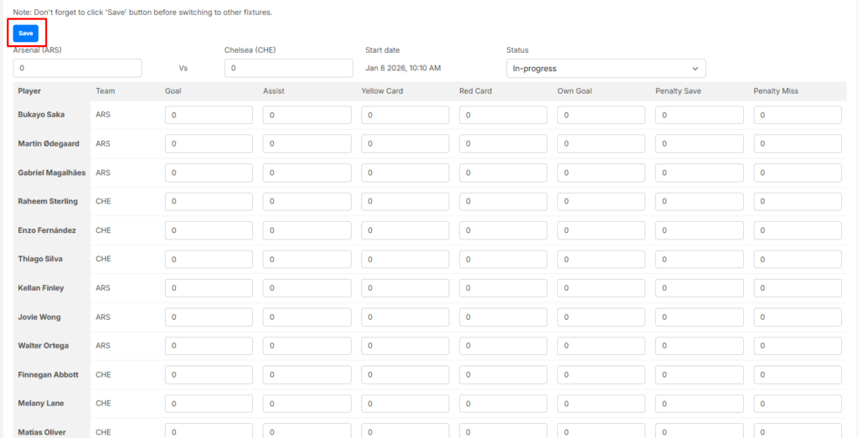The width and height of the screenshot is (858, 438).
Task: Click Matias Oliver's Goal input
Action: point(209,432)
